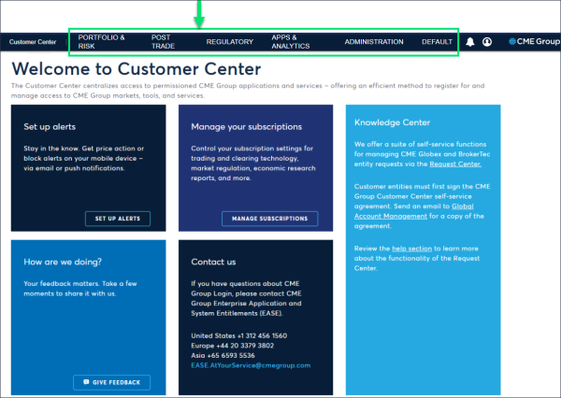This screenshot has width=561, height=398.
Task: Click the Manage Subscriptions button
Action: point(270,219)
